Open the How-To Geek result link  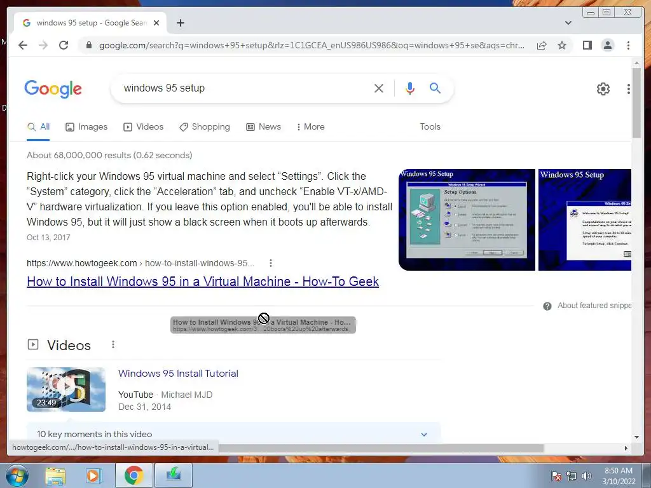tap(203, 281)
